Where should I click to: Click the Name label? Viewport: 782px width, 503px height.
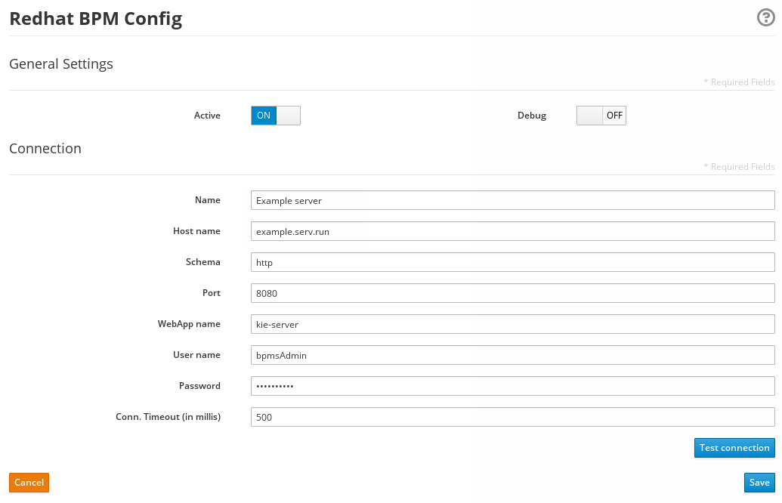(208, 200)
